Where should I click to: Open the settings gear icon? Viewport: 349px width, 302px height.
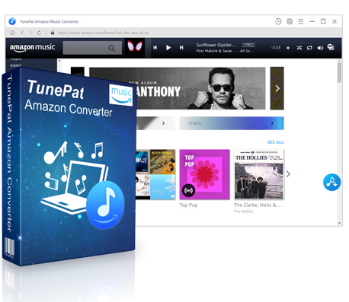click(290, 21)
